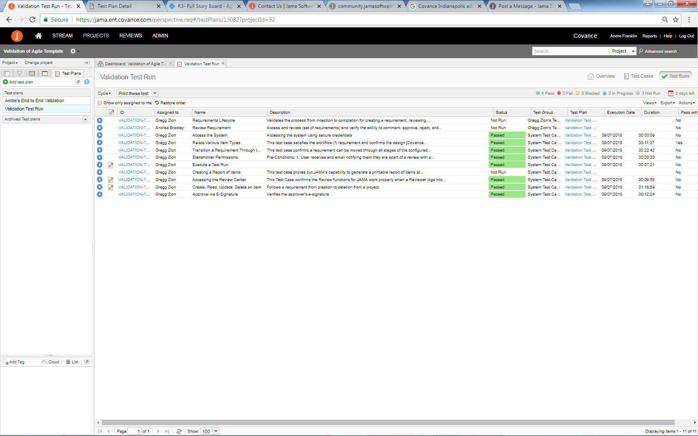Bookmark this page with the star icon
The height and width of the screenshot is (436, 698).
pos(676,20)
